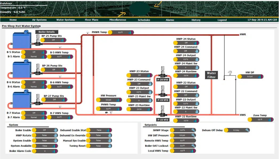279x159 pixels.
Task: Click the HWP-23 Output percentage bar
Action: (139, 92)
